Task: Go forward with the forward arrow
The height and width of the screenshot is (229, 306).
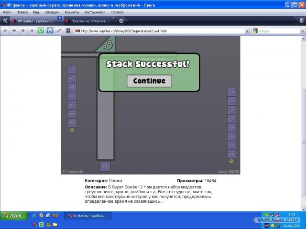Action: (x=23, y=31)
